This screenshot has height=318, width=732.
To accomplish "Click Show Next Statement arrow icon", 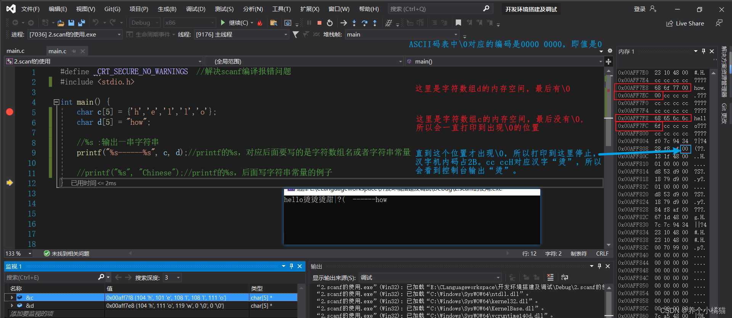I will 344,23.
